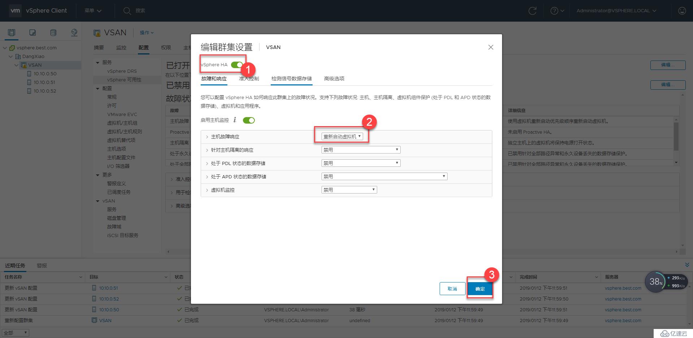Expand the 主机故障响应 row

(207, 137)
